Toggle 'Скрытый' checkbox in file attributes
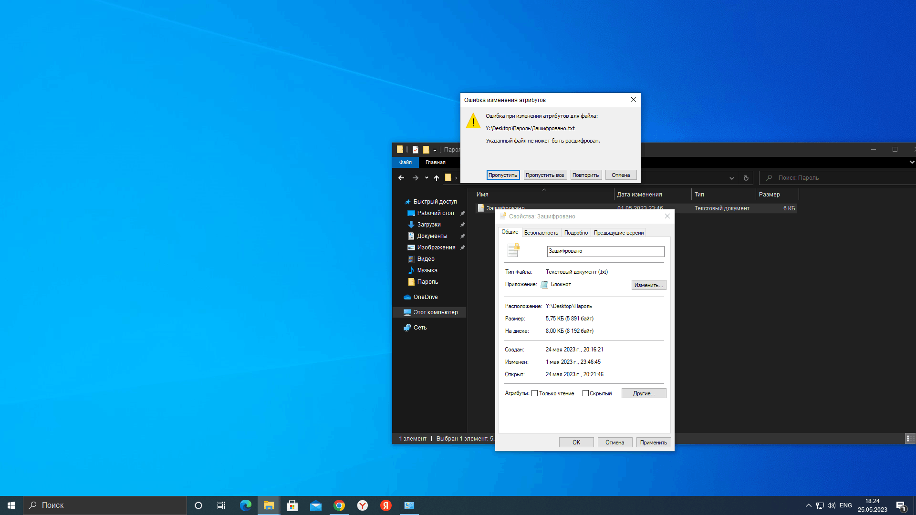This screenshot has height=515, width=916. [585, 393]
